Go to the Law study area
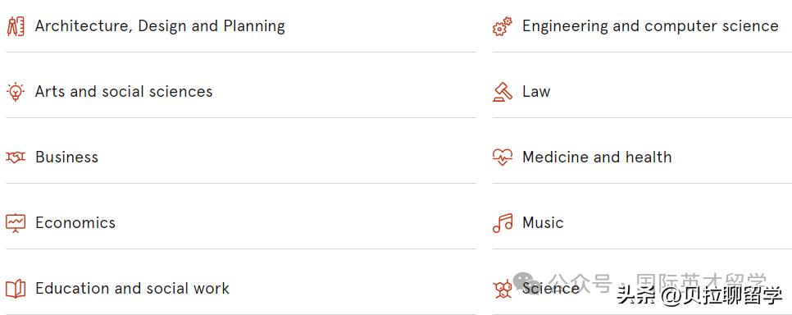The height and width of the screenshot is (315, 792). pyautogui.click(x=536, y=92)
